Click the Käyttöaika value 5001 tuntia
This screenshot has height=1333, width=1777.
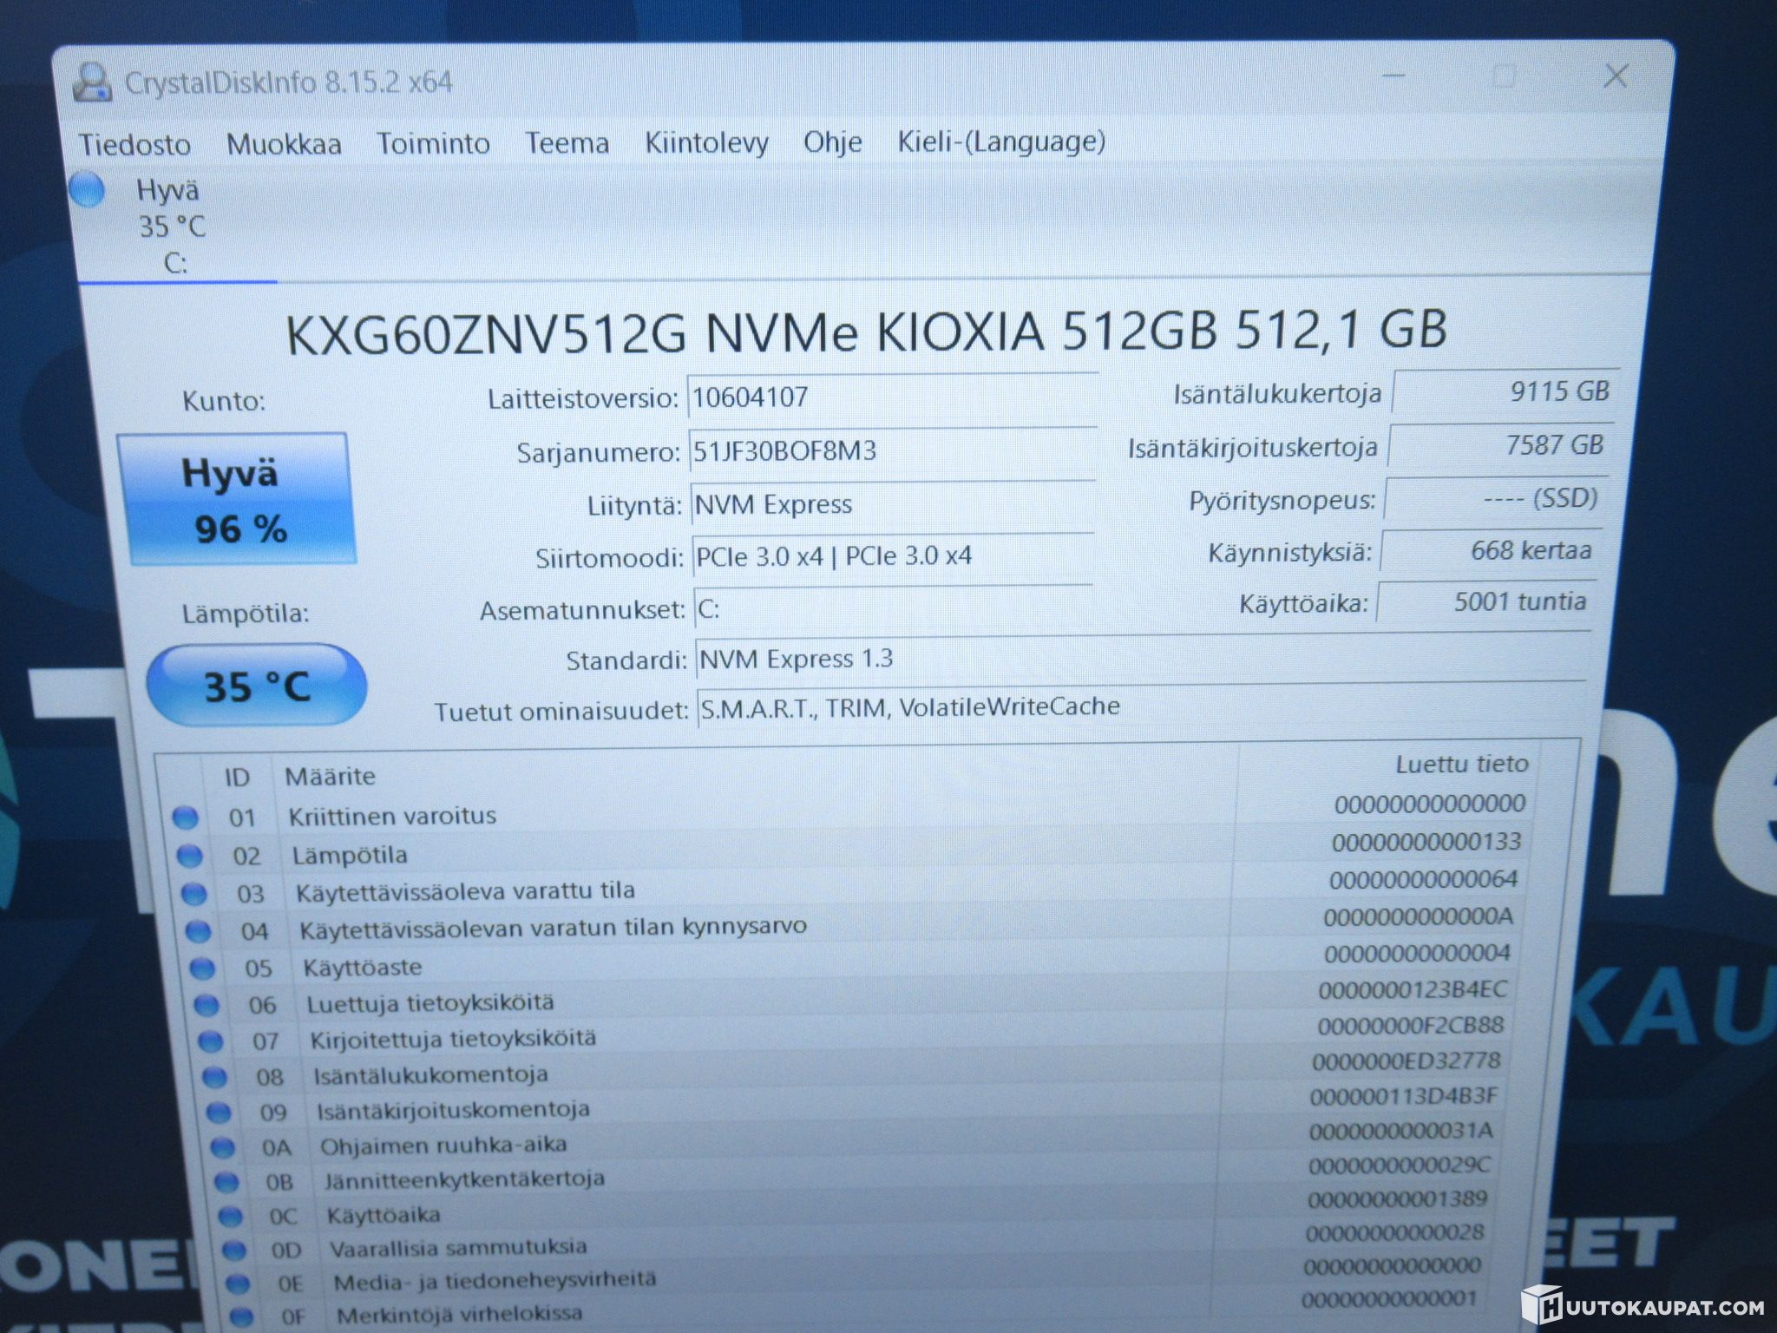[x=1485, y=602]
